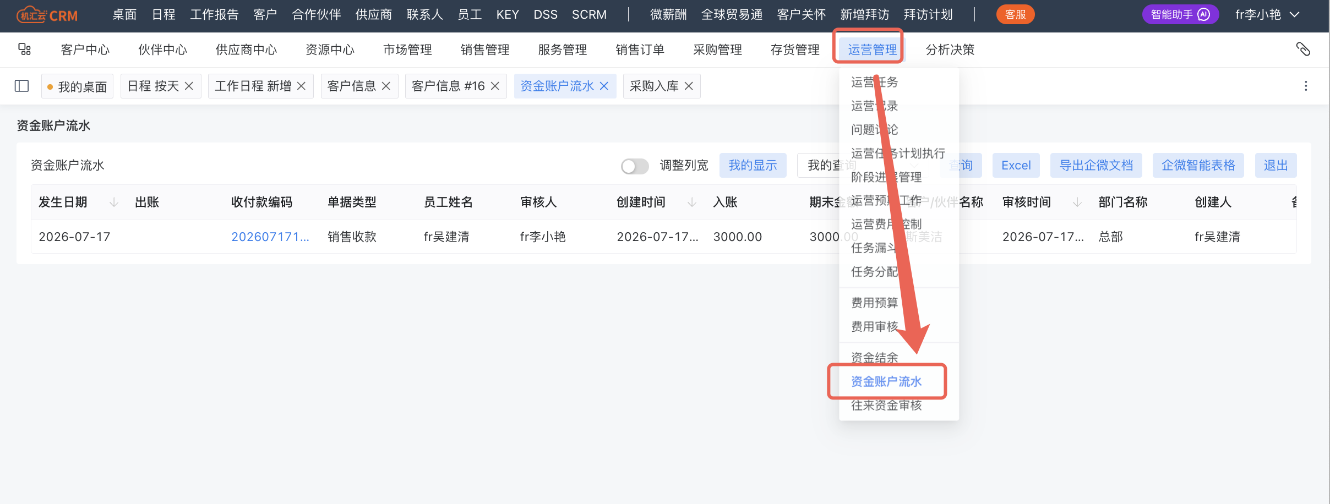Viewport: 1330px width, 504px height.
Task: Expand the fr李小艳 user dropdown
Action: tap(1267, 15)
